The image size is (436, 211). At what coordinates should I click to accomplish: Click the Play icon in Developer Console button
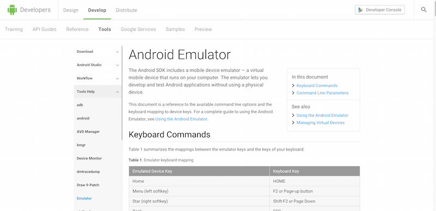361,10
